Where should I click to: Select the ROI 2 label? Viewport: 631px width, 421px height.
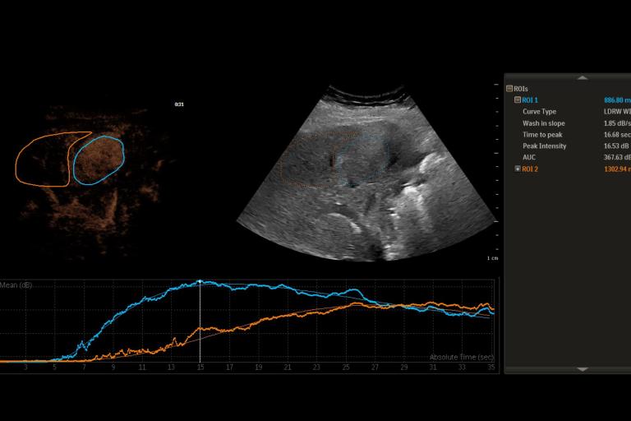pyautogui.click(x=530, y=169)
